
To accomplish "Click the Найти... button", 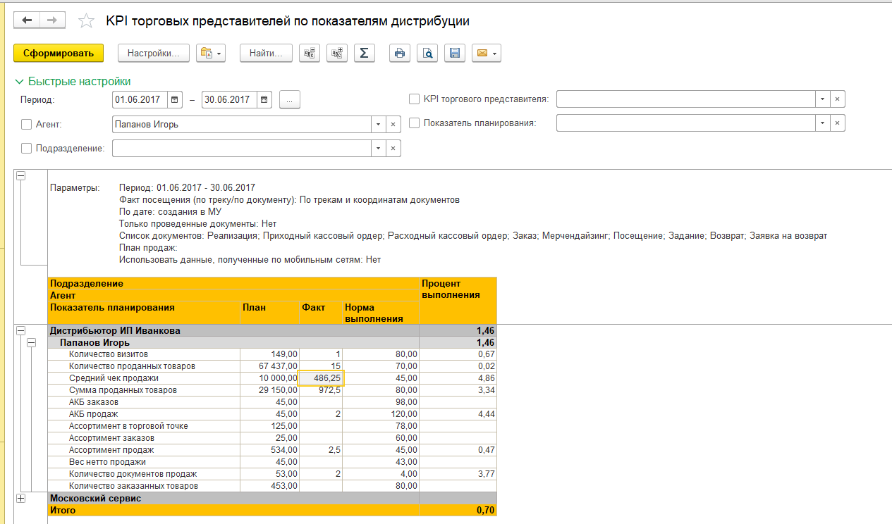I will point(266,54).
